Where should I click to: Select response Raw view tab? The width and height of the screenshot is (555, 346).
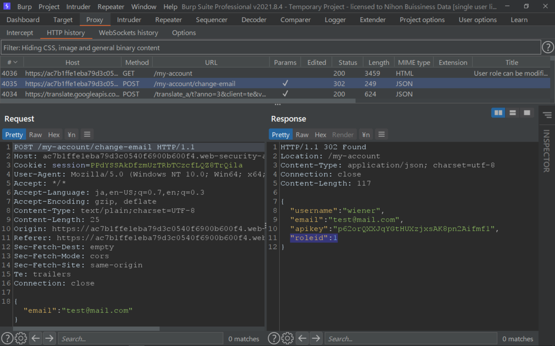[302, 134]
